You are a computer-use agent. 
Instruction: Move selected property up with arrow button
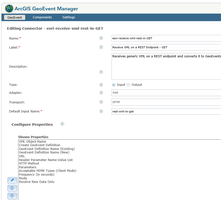(x=12, y=188)
